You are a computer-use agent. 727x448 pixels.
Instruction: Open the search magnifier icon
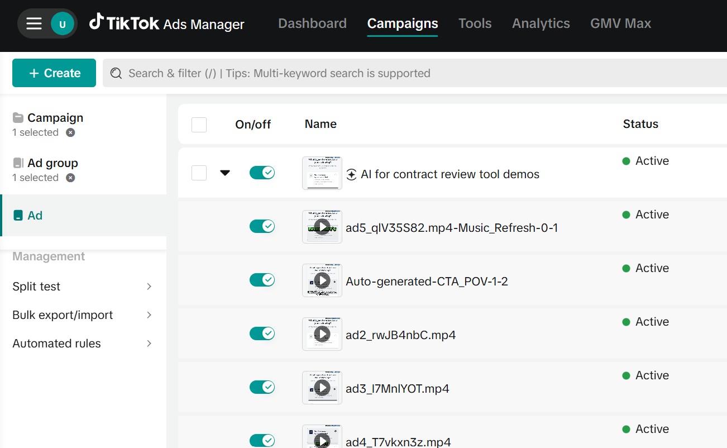click(116, 73)
